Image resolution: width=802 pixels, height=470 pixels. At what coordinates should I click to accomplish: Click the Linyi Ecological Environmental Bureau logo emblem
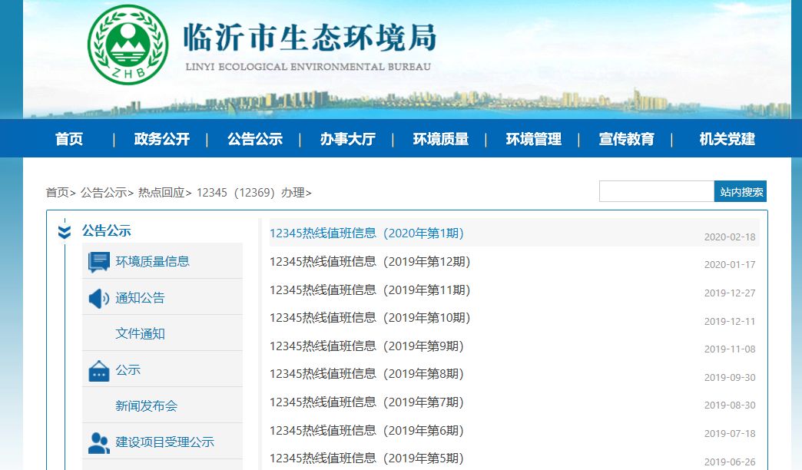click(x=128, y=45)
